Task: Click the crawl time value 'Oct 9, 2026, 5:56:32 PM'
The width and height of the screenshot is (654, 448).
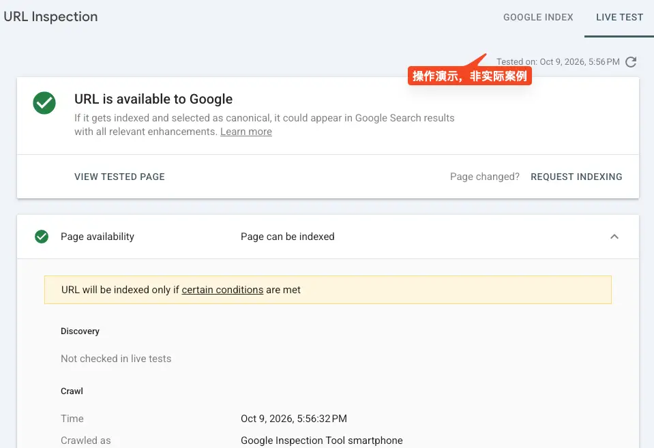Action: click(294, 419)
